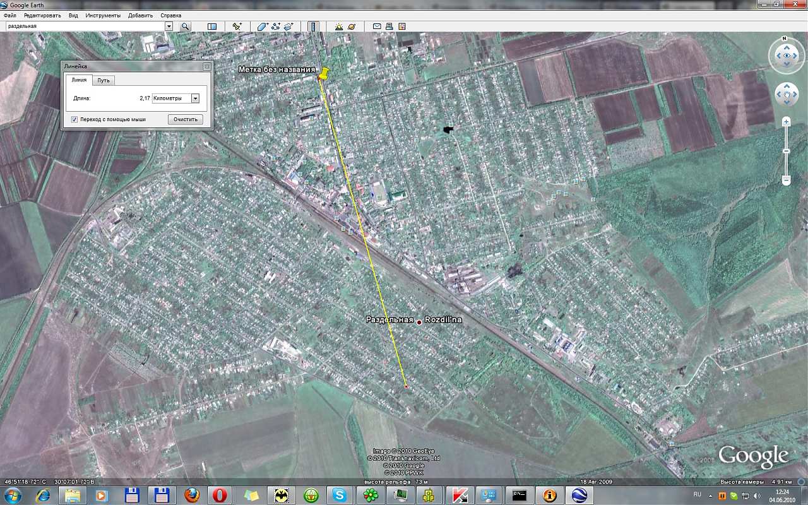This screenshot has width=808, height=505.
Task: Click the red endpoint of the ruler line
Action: (x=406, y=386)
